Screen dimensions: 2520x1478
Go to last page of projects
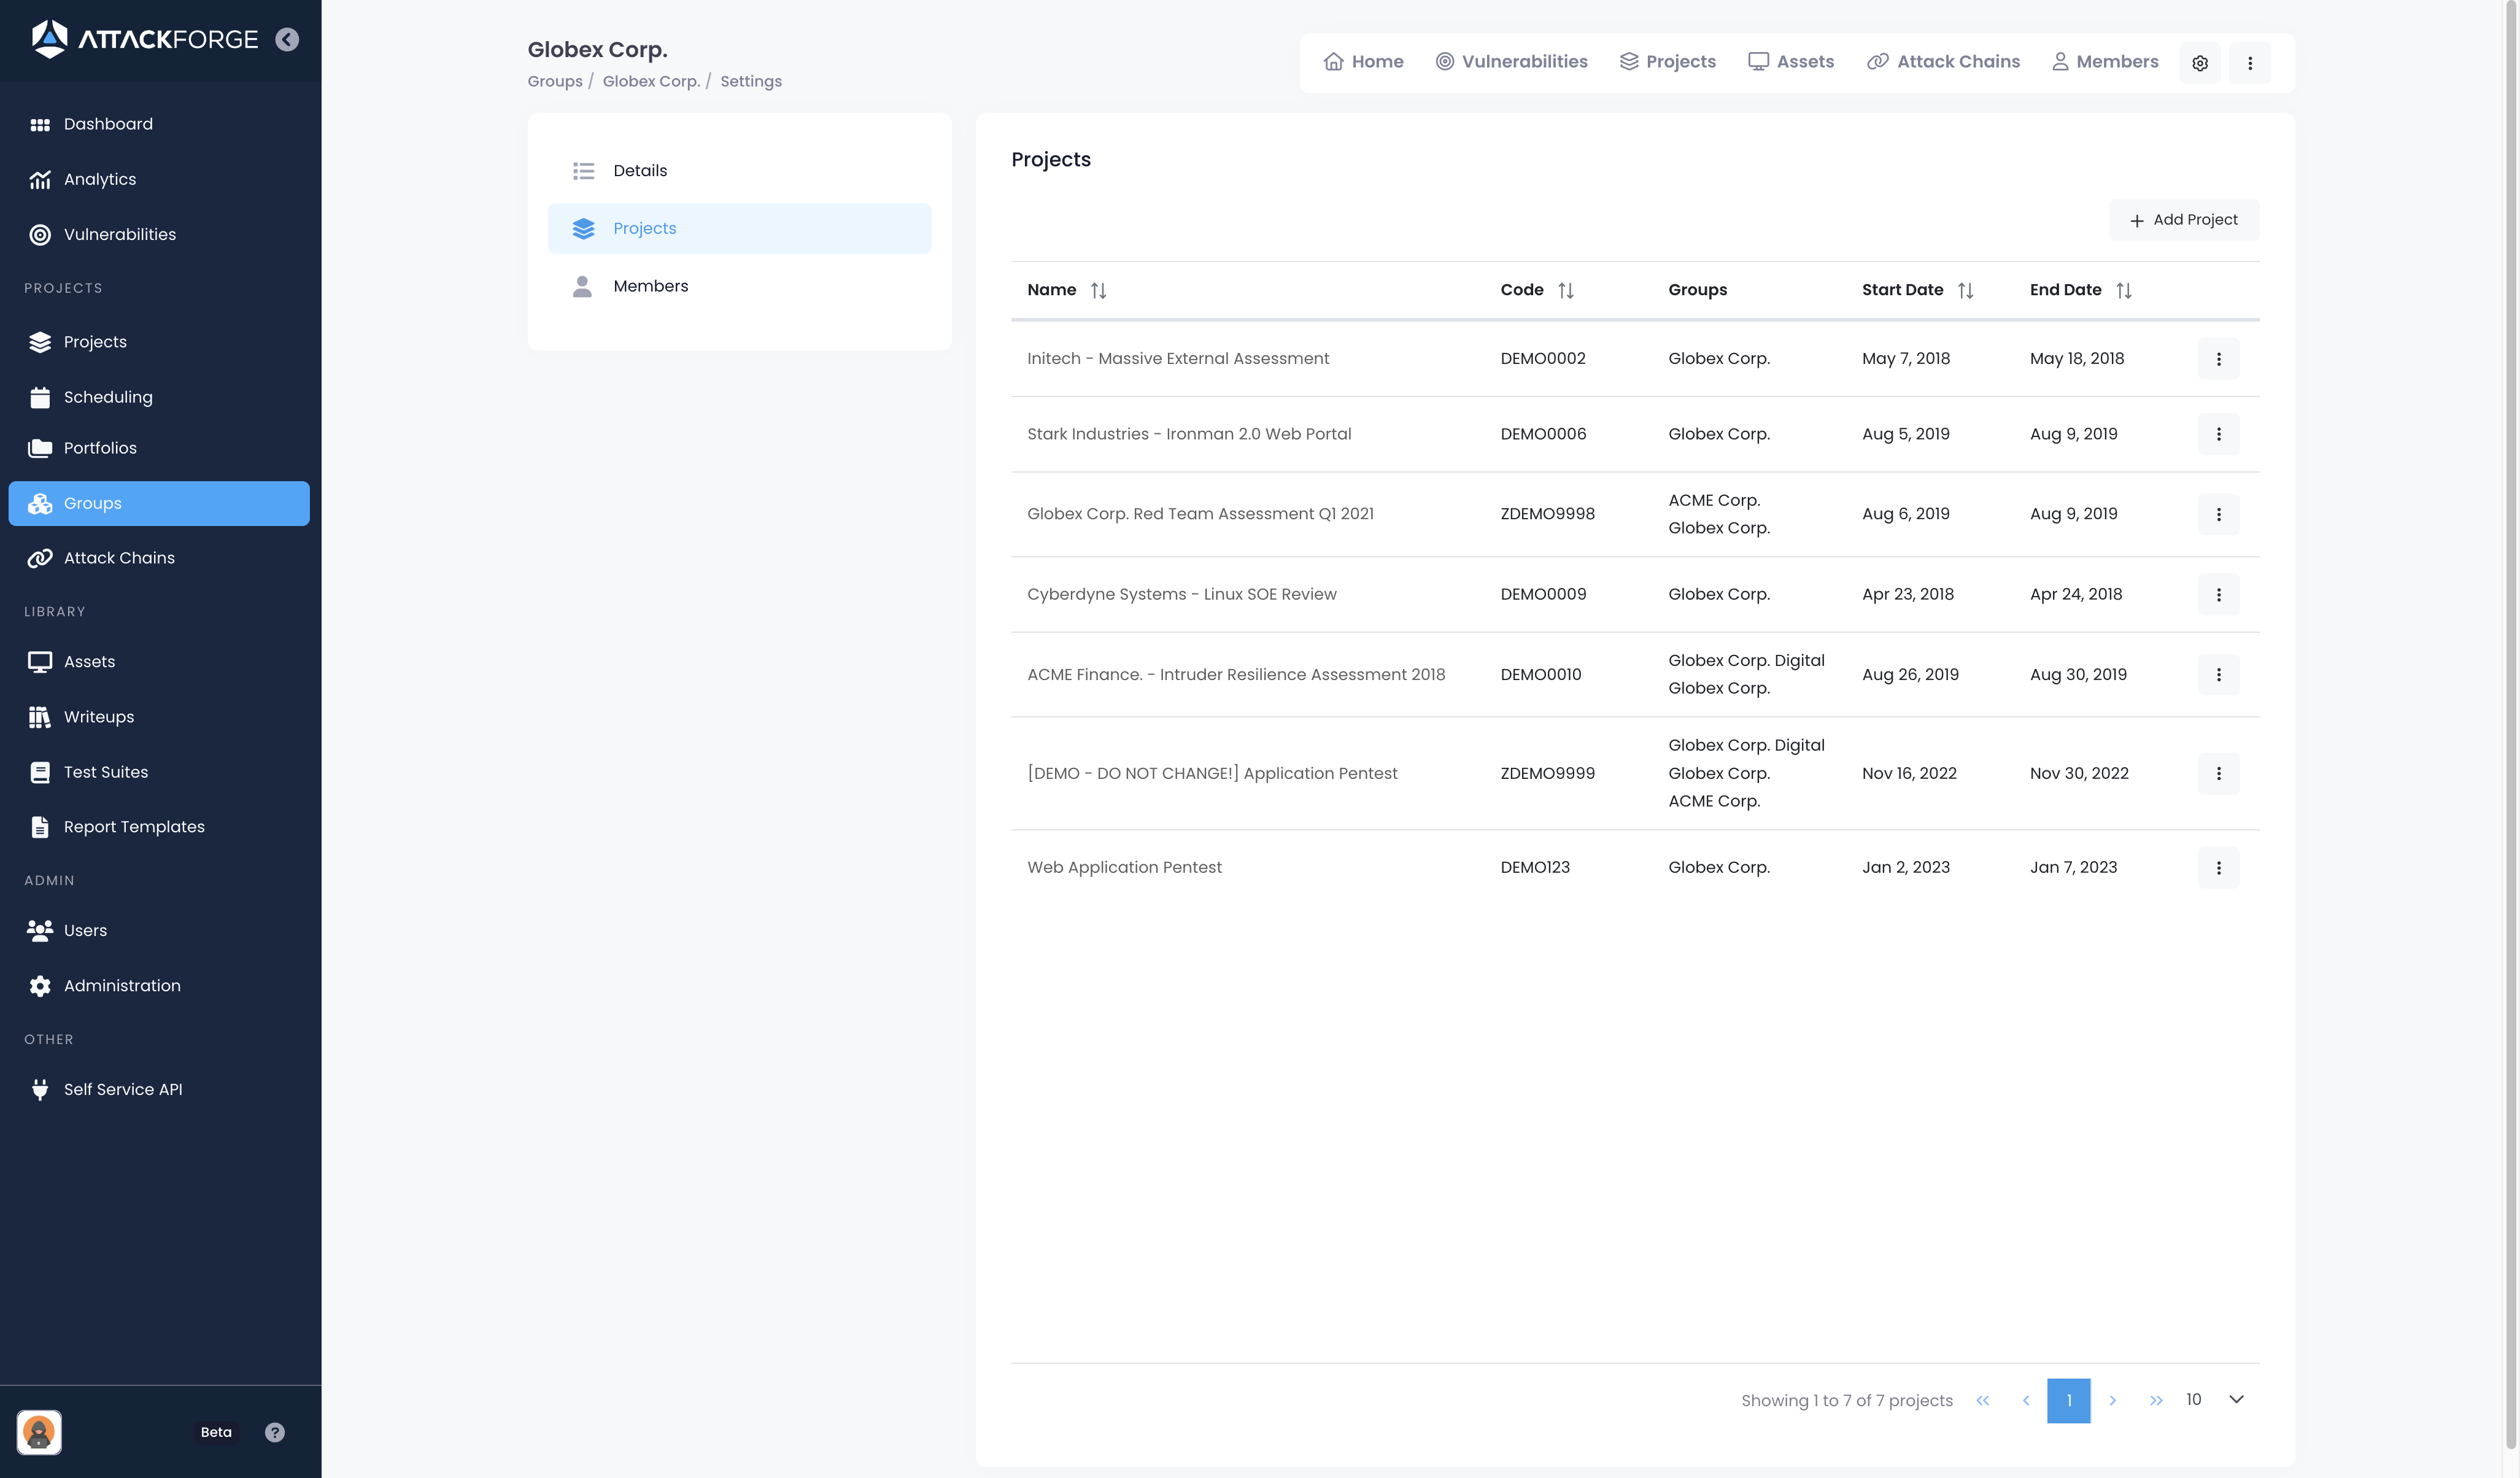coord(2155,1401)
